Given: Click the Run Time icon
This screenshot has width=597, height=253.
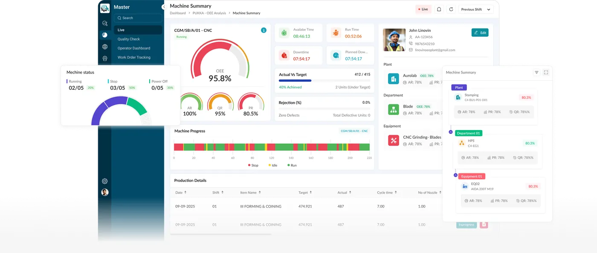Looking at the screenshot, I should point(336,33).
